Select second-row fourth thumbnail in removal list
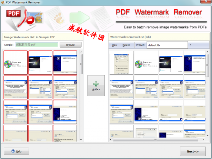Viewport: 212px width, 159px height. click(195, 87)
